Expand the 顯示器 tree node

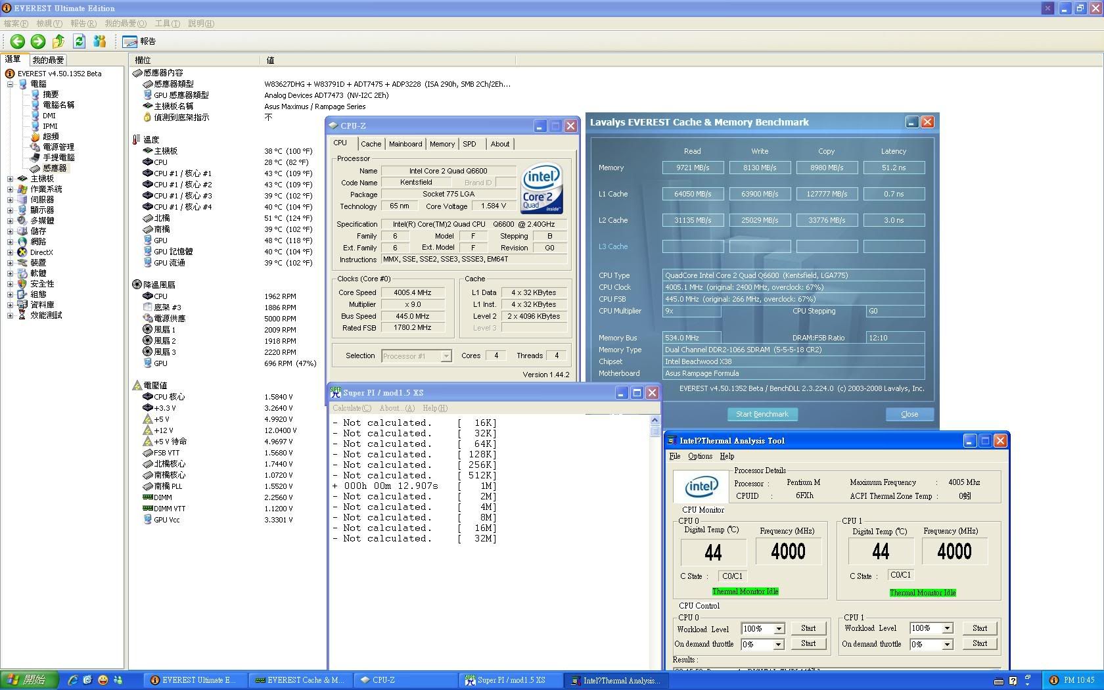pyautogui.click(x=10, y=210)
